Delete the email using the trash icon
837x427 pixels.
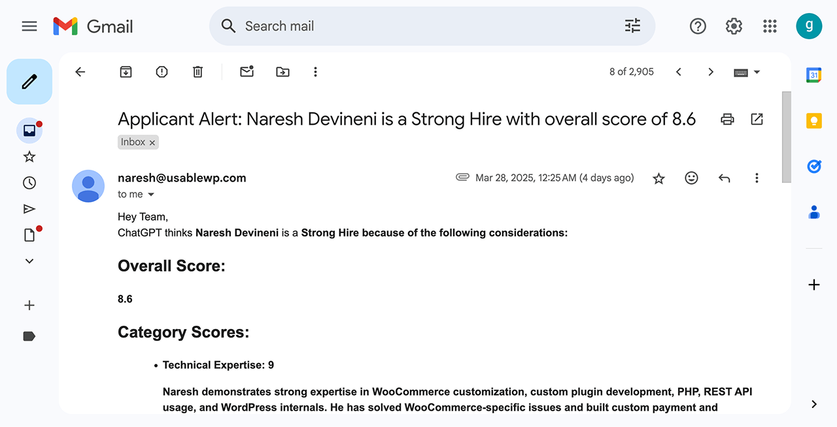pyautogui.click(x=197, y=72)
